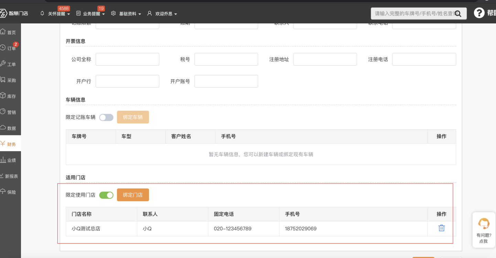The image size is (496, 258).
Task: Click the phone number 18752029069
Action: click(x=301, y=228)
